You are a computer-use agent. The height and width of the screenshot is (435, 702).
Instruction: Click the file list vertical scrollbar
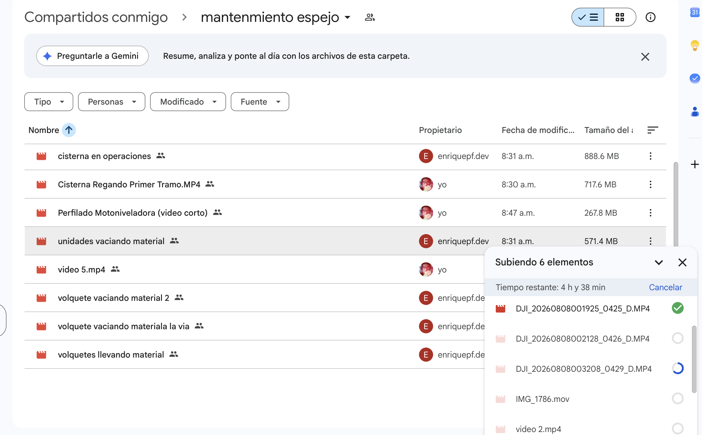coord(676,204)
